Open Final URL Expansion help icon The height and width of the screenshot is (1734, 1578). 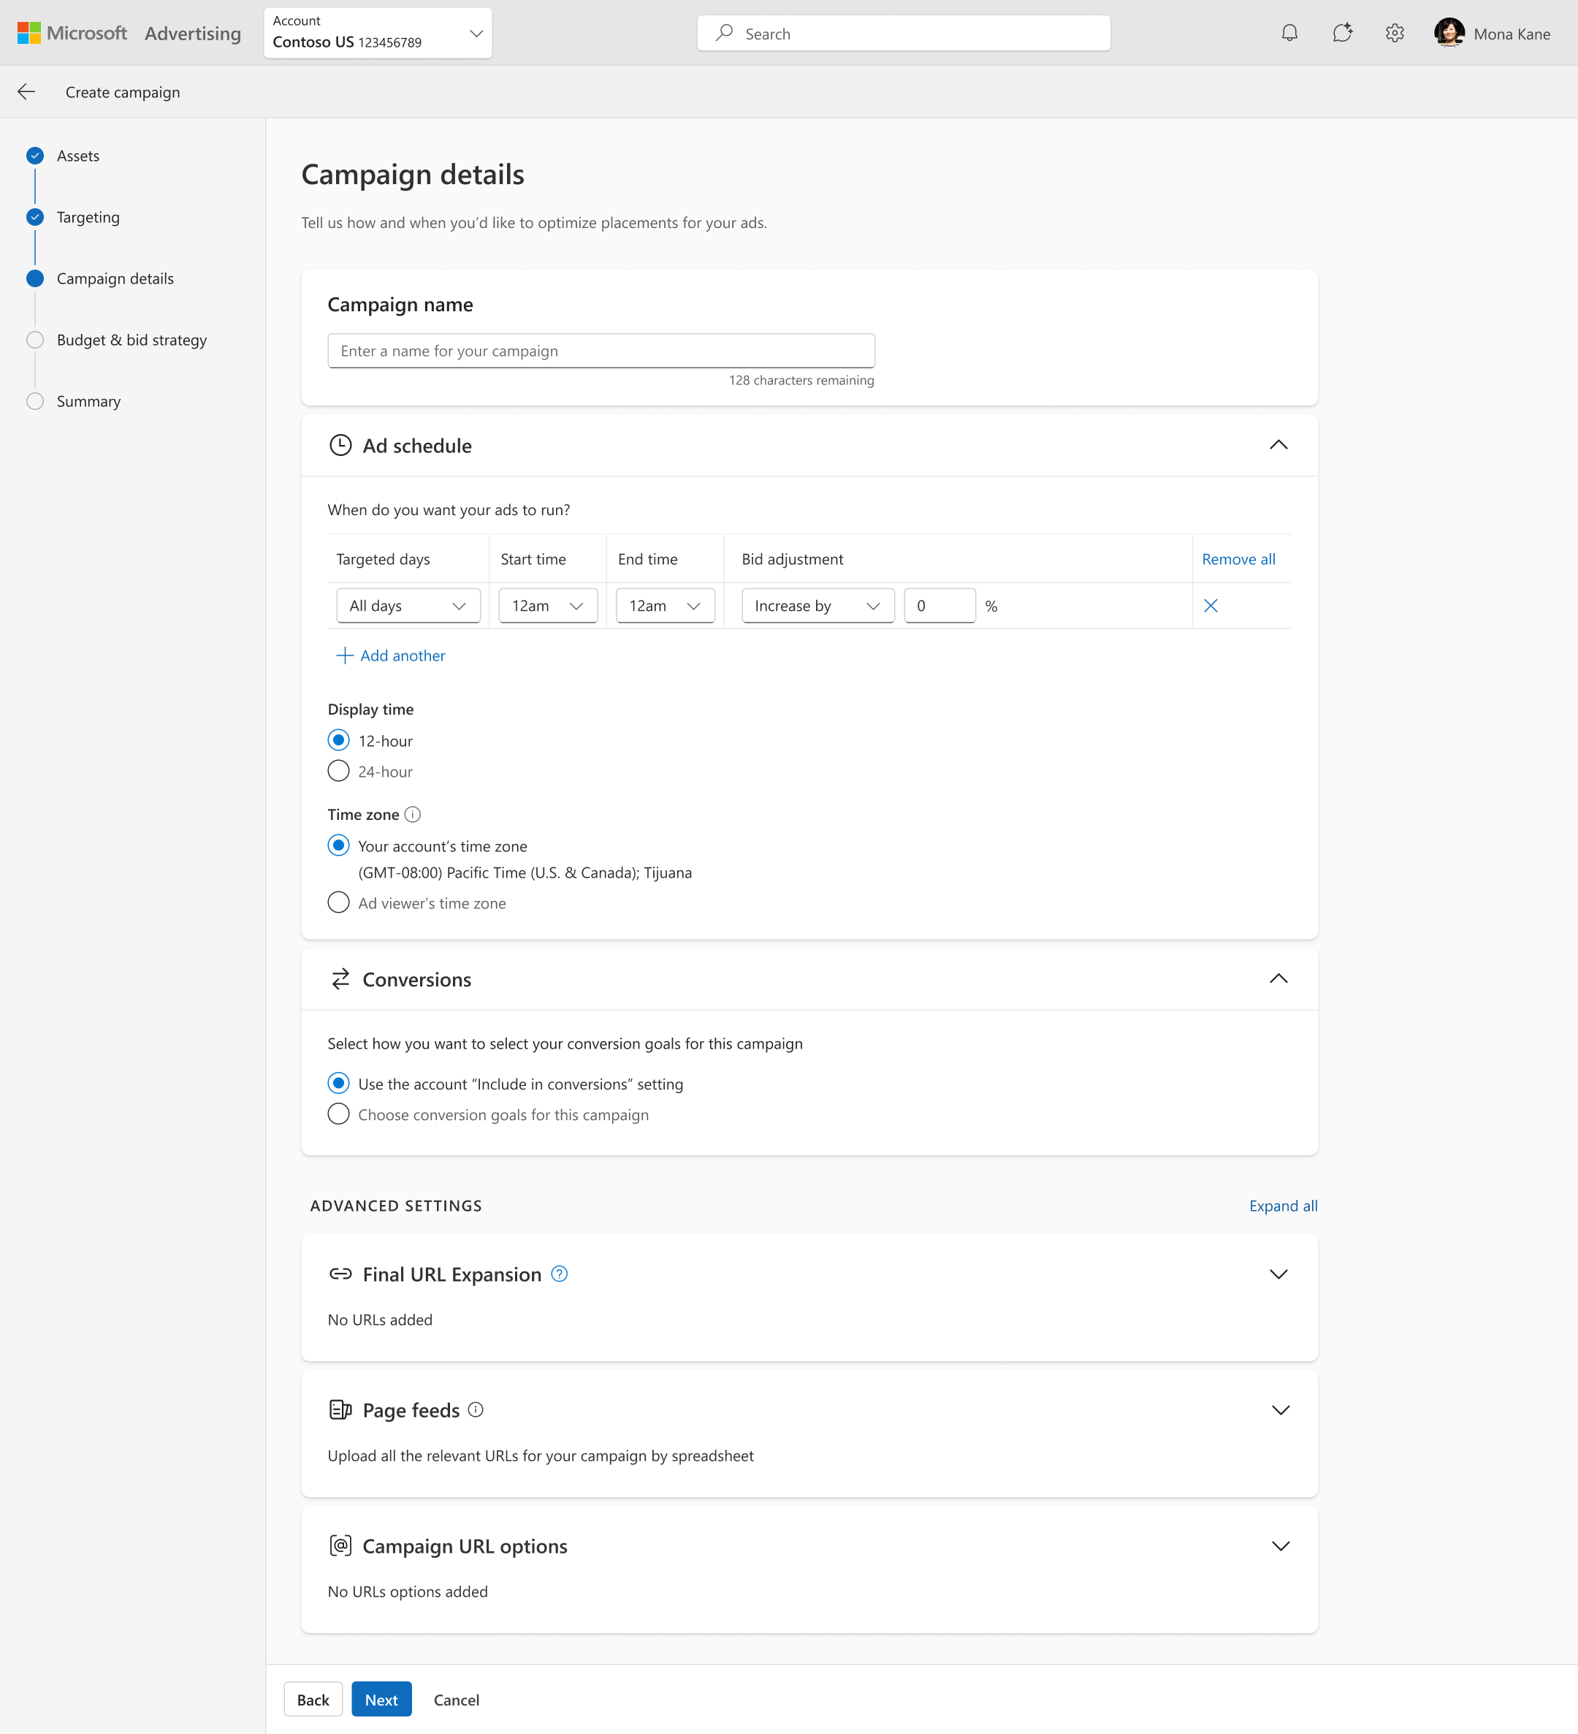point(559,1274)
